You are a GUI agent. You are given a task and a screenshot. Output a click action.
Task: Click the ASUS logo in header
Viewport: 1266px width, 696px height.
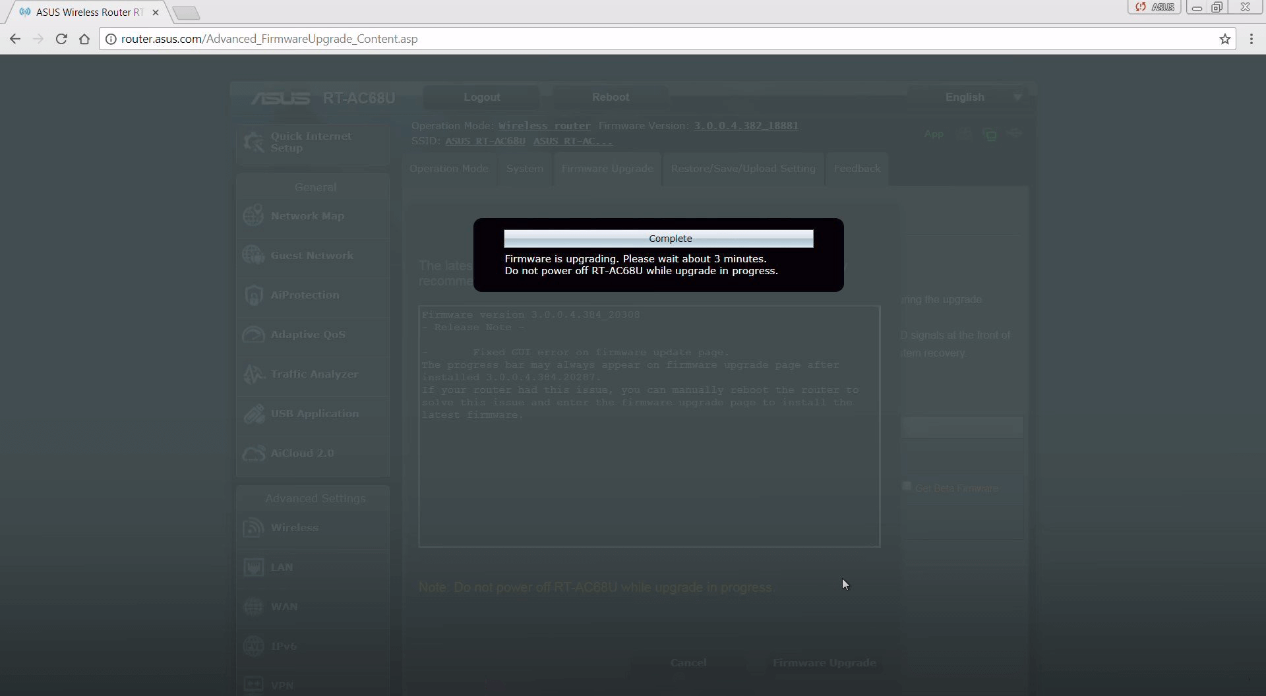280,98
